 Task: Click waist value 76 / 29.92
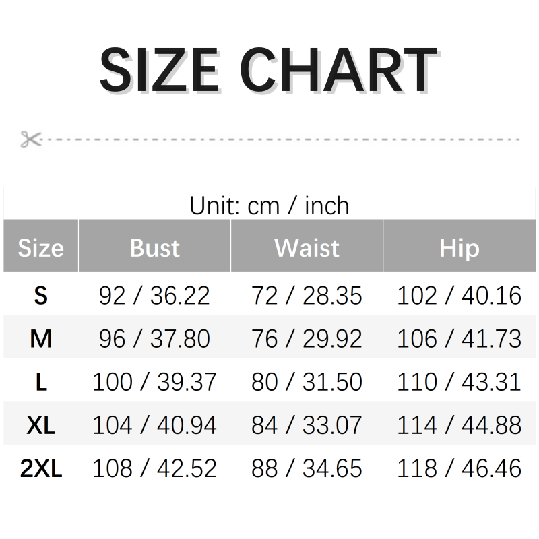(307, 338)
